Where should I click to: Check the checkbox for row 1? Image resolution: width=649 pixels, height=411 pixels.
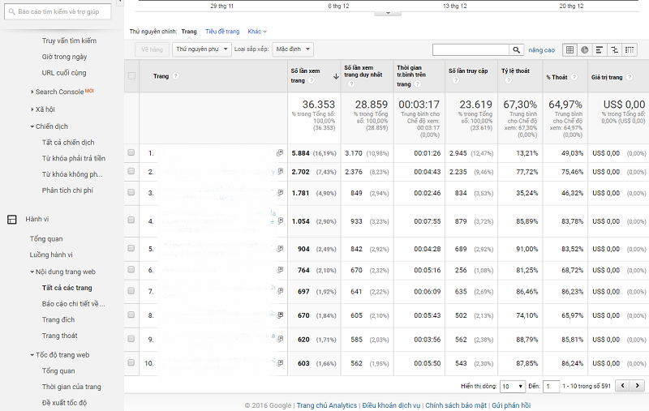[131, 152]
